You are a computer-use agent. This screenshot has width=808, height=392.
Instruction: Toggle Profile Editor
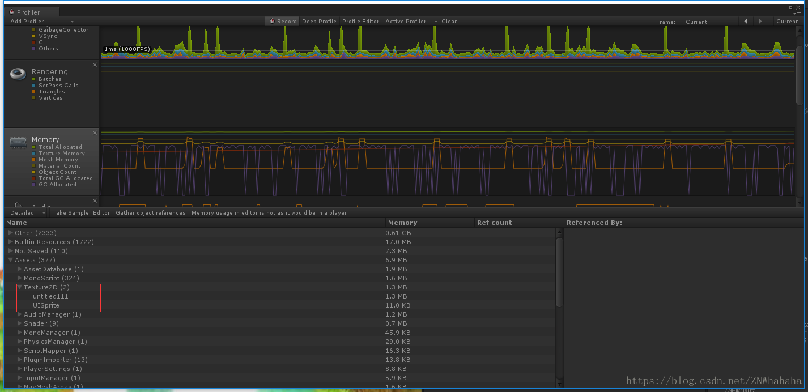pyautogui.click(x=360, y=22)
